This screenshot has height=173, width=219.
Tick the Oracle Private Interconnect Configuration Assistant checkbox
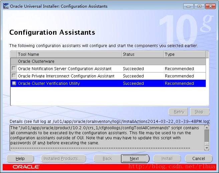click(x=14, y=76)
